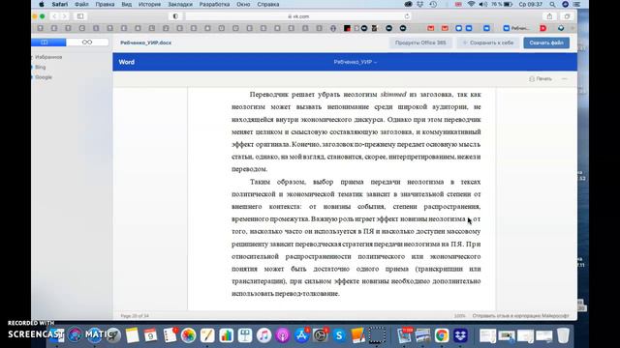This screenshot has width=620, height=348.
Task: Open Podcasts in the Dock
Action: point(283,335)
